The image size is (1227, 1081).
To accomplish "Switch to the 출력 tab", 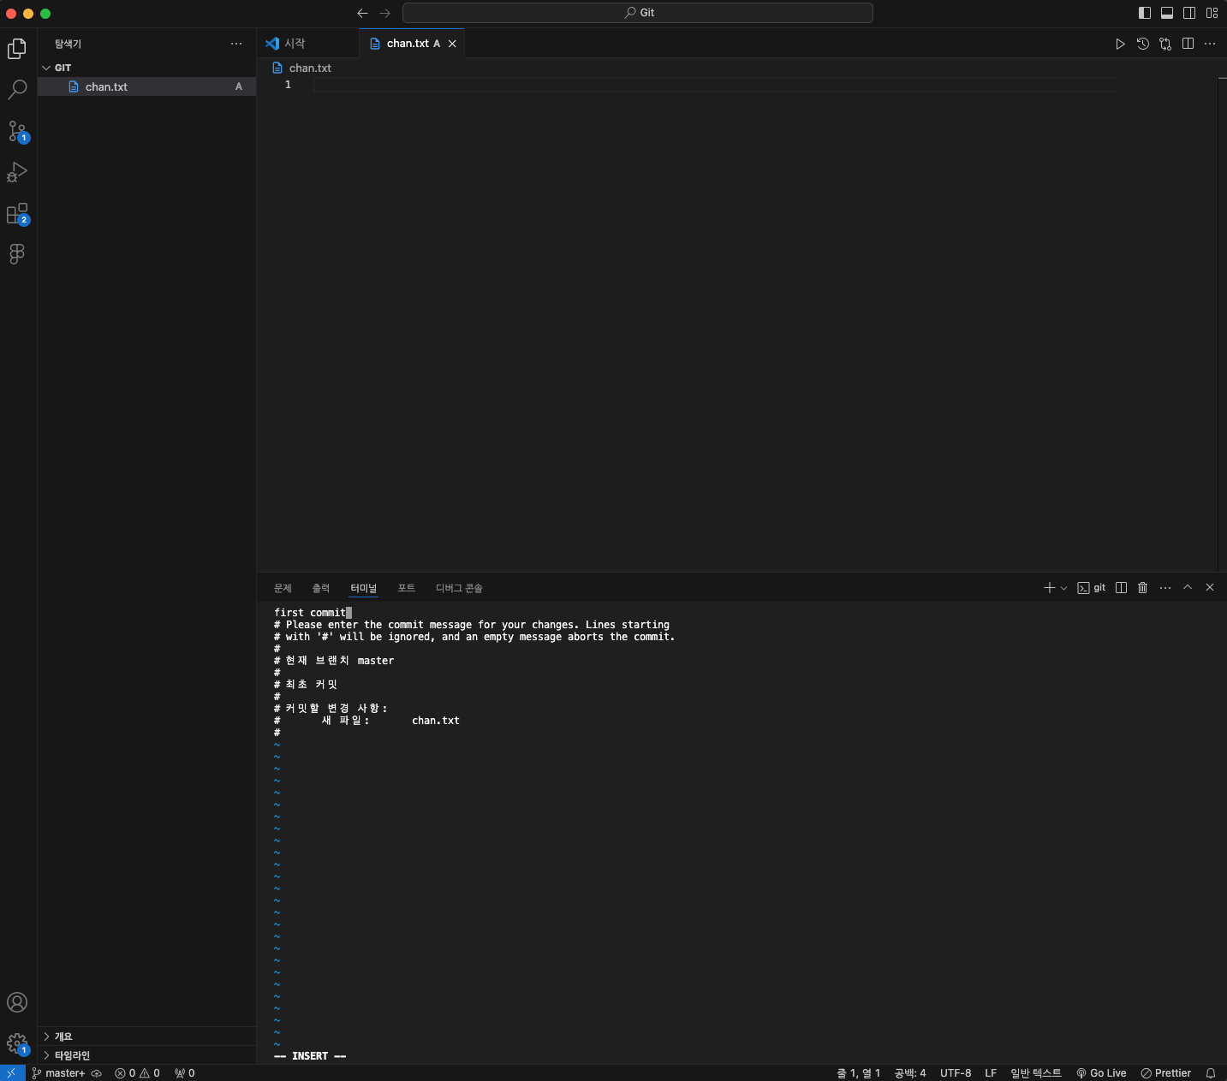I will coord(322,588).
